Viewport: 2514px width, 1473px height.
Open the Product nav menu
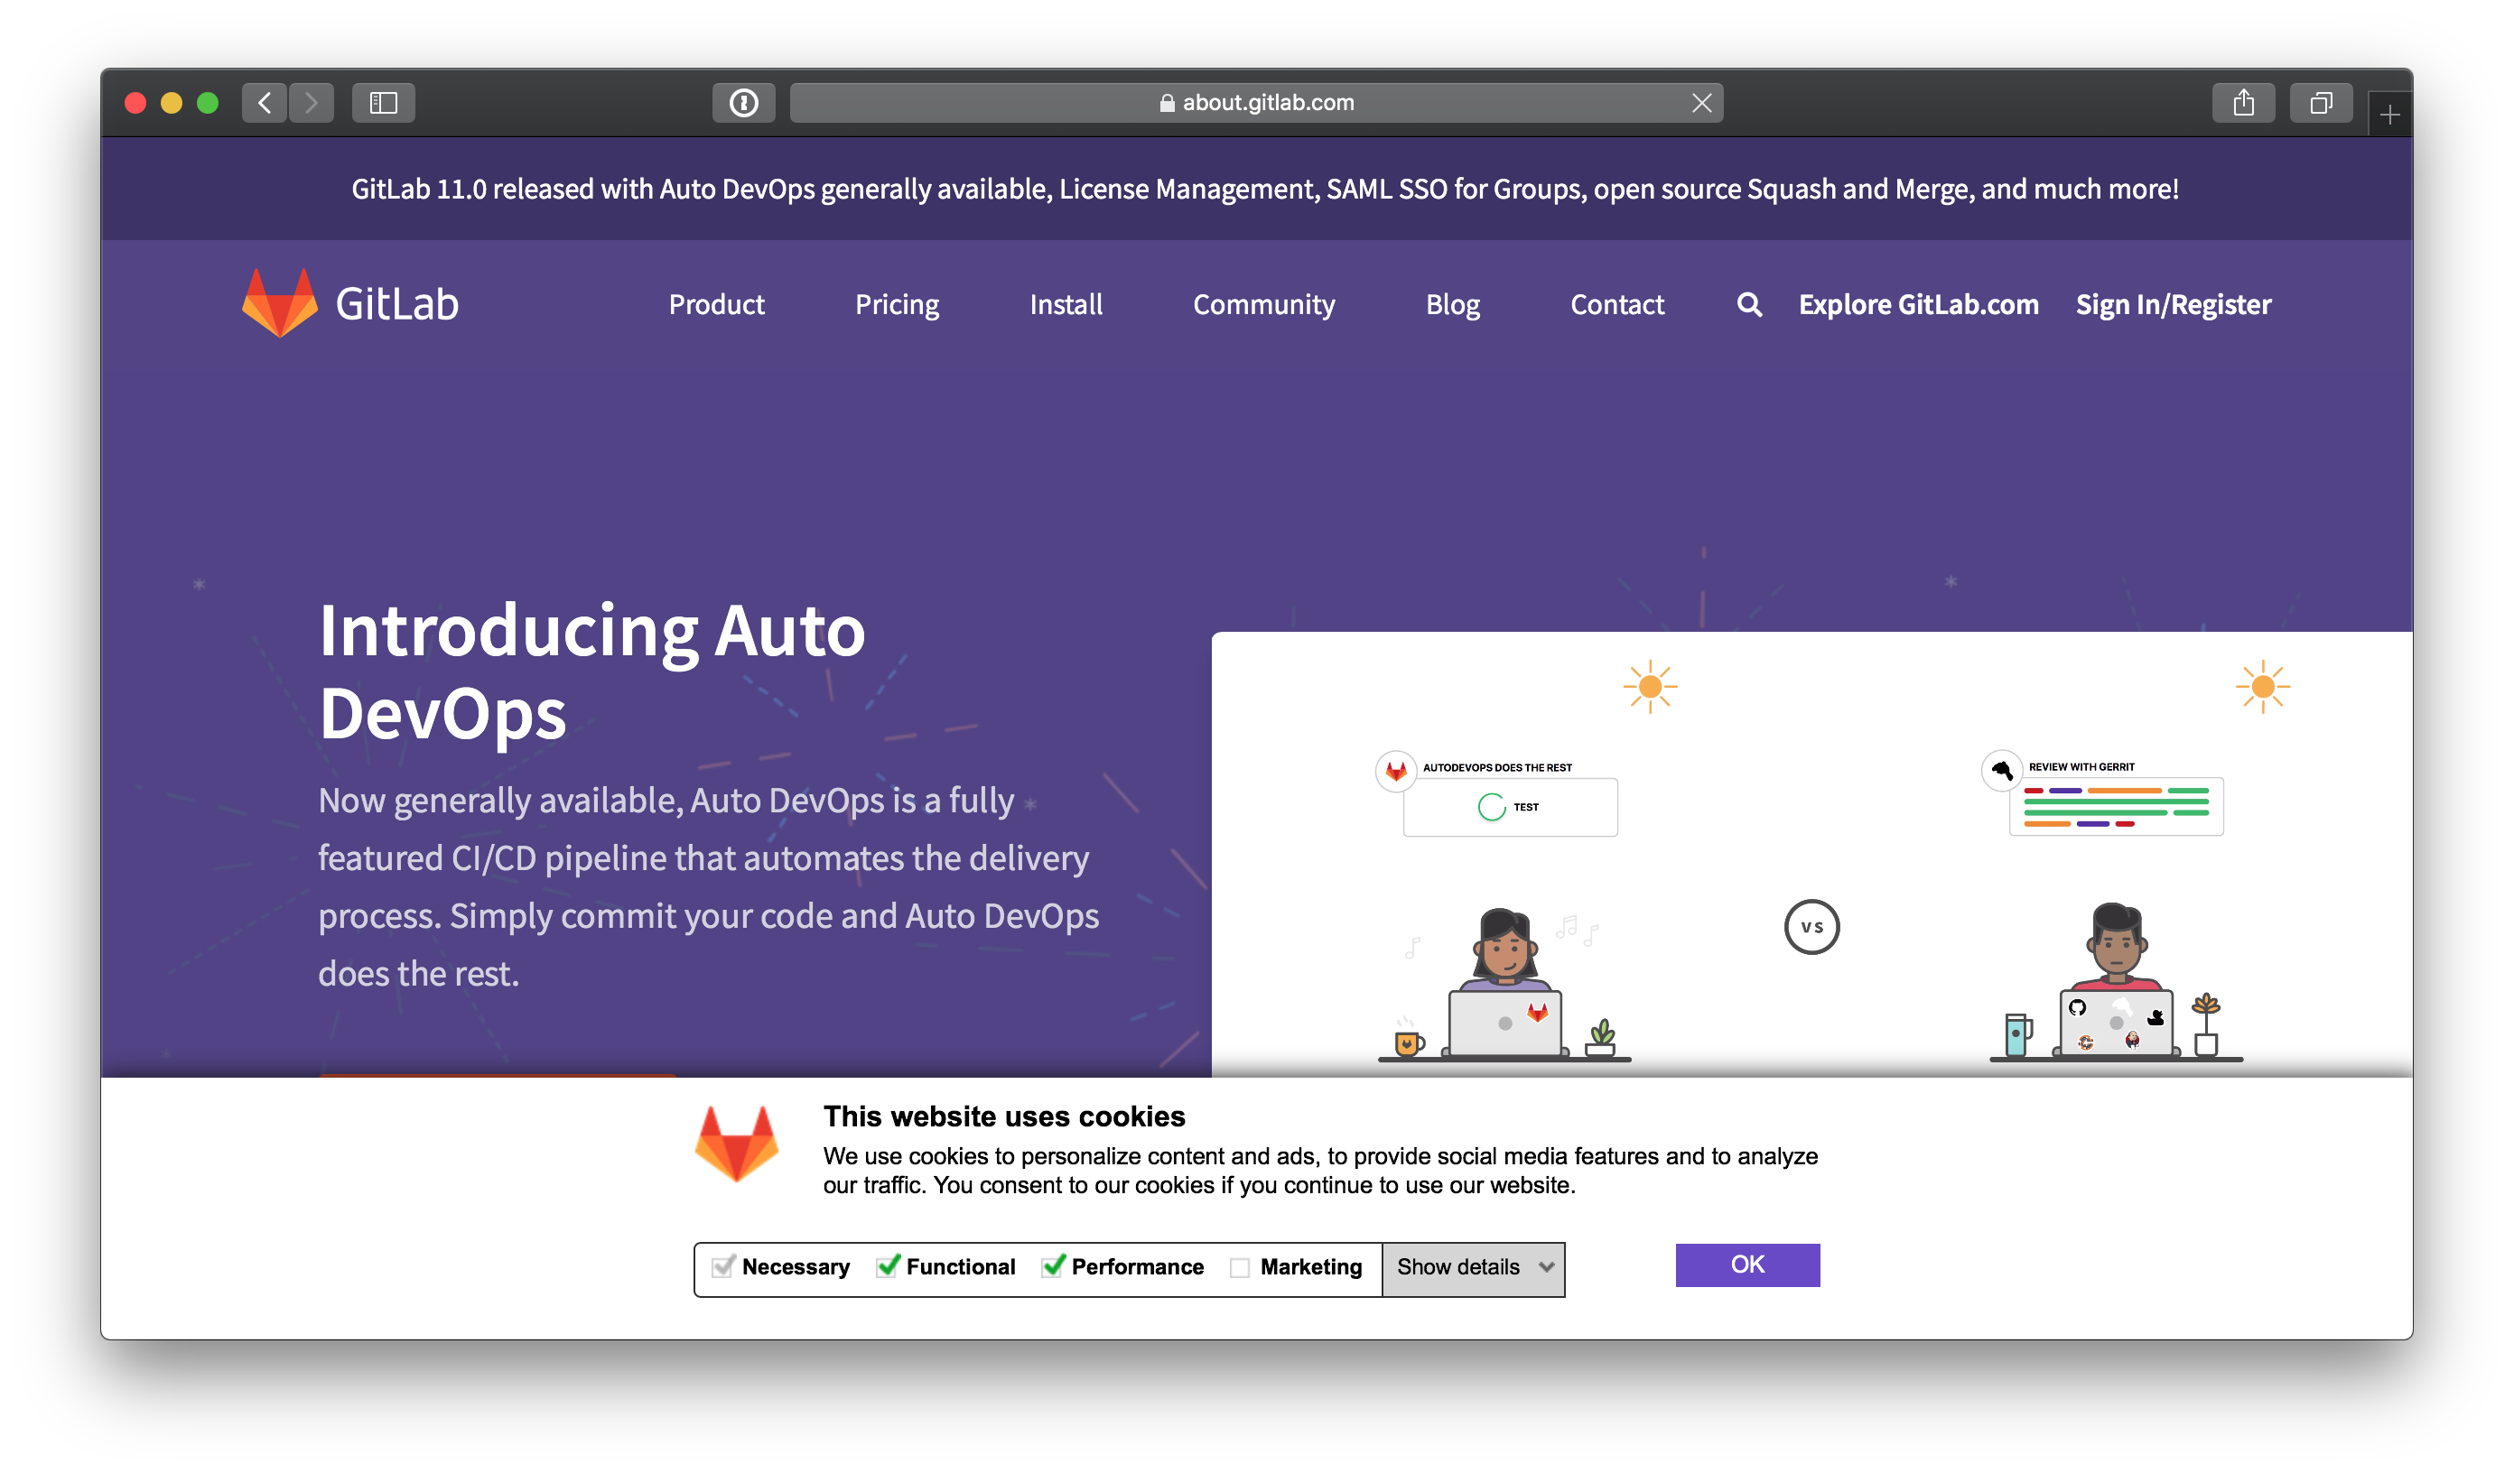(716, 304)
